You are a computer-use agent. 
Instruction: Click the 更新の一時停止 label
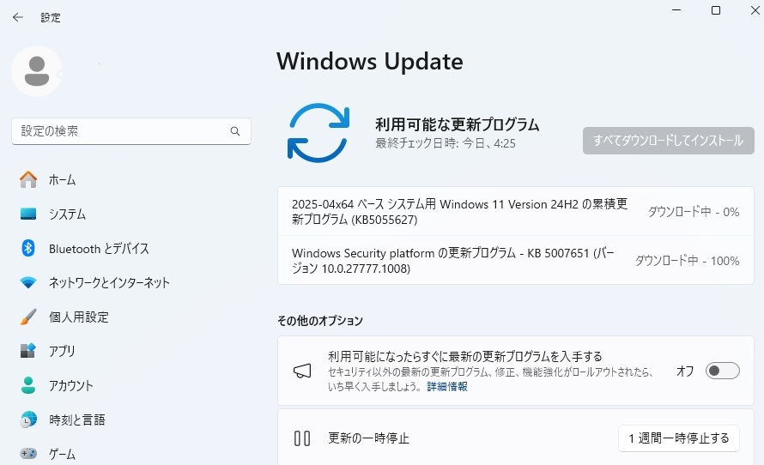368,438
